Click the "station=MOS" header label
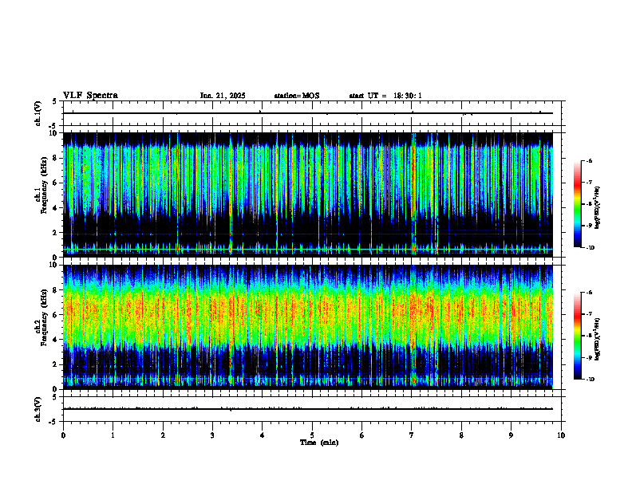The width and height of the screenshot is (632, 488). coord(297,96)
